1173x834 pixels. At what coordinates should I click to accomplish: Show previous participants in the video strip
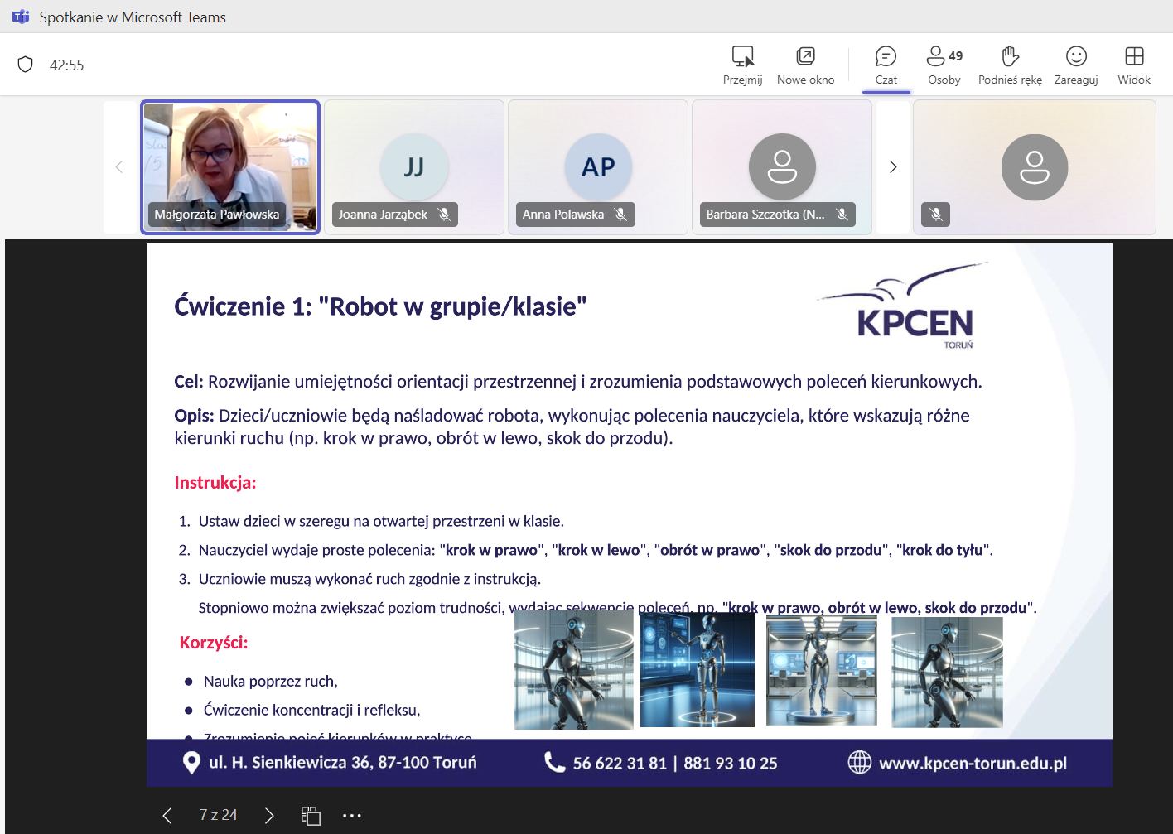tap(119, 167)
